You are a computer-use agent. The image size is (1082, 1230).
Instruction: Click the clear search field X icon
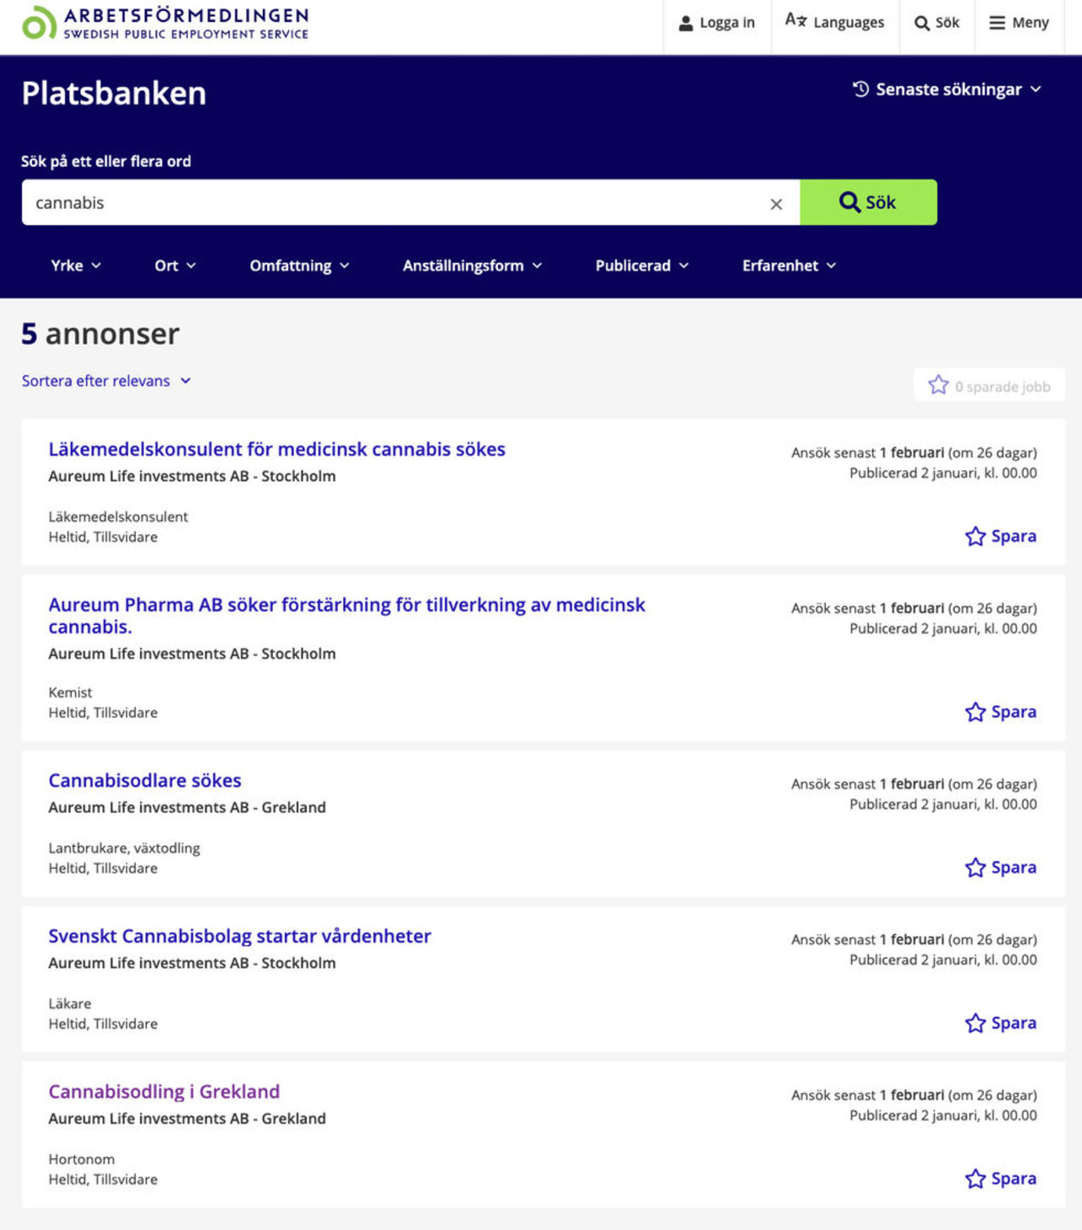click(x=776, y=204)
